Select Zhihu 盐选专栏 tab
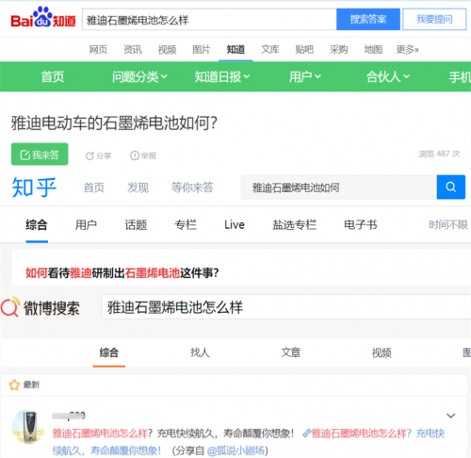The height and width of the screenshot is (458, 471). (x=294, y=225)
